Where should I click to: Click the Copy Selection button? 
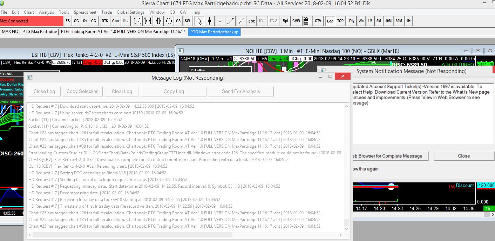point(83,91)
